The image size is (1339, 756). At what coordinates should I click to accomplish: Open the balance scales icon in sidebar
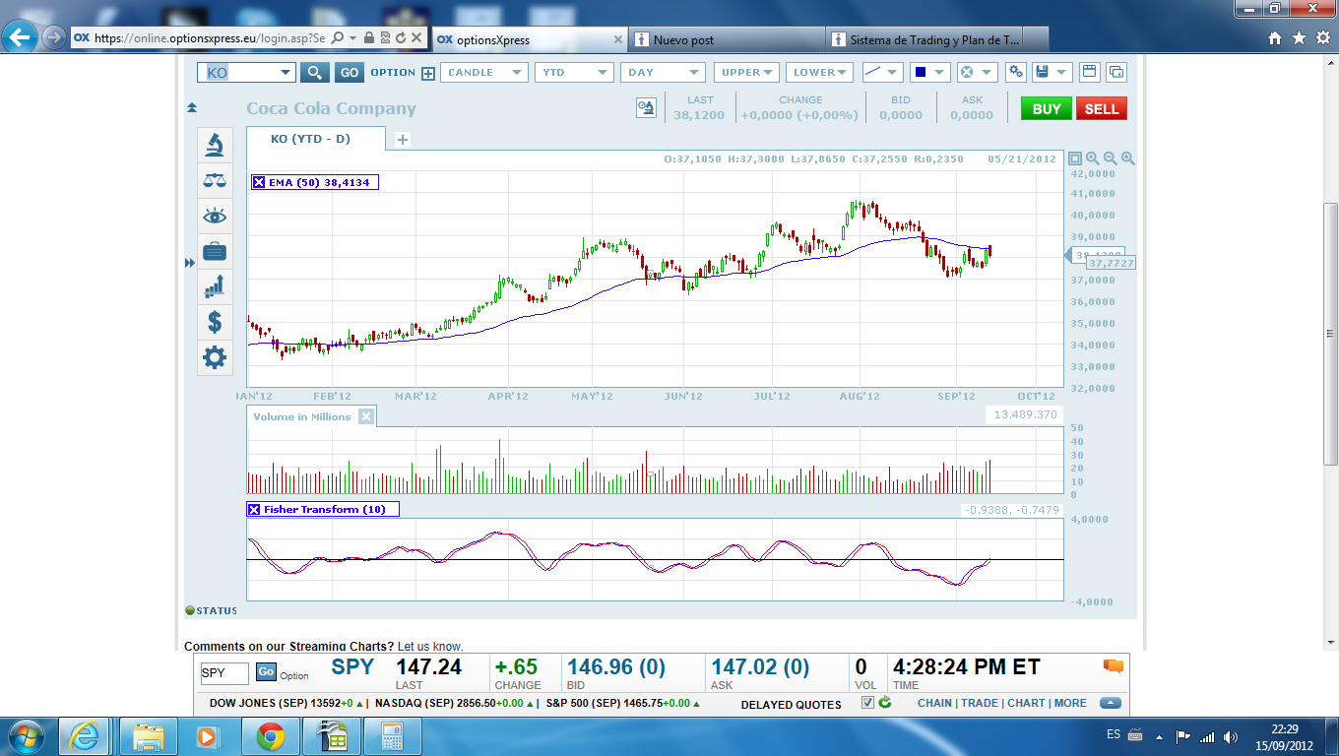coord(215,180)
